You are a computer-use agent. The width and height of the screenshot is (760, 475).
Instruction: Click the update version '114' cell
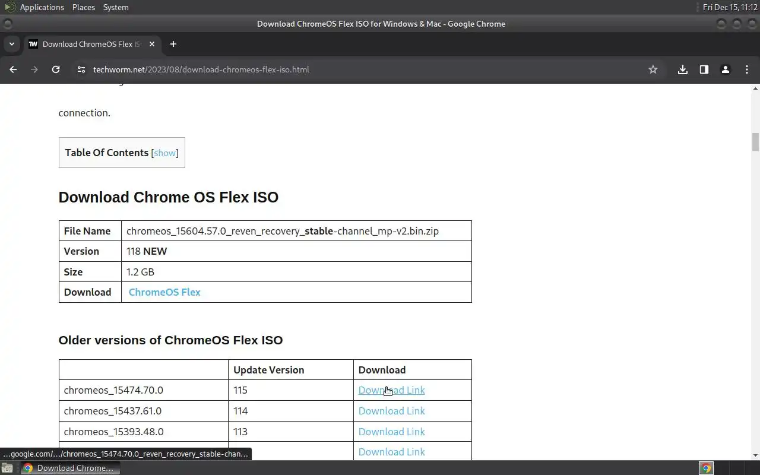(291, 411)
